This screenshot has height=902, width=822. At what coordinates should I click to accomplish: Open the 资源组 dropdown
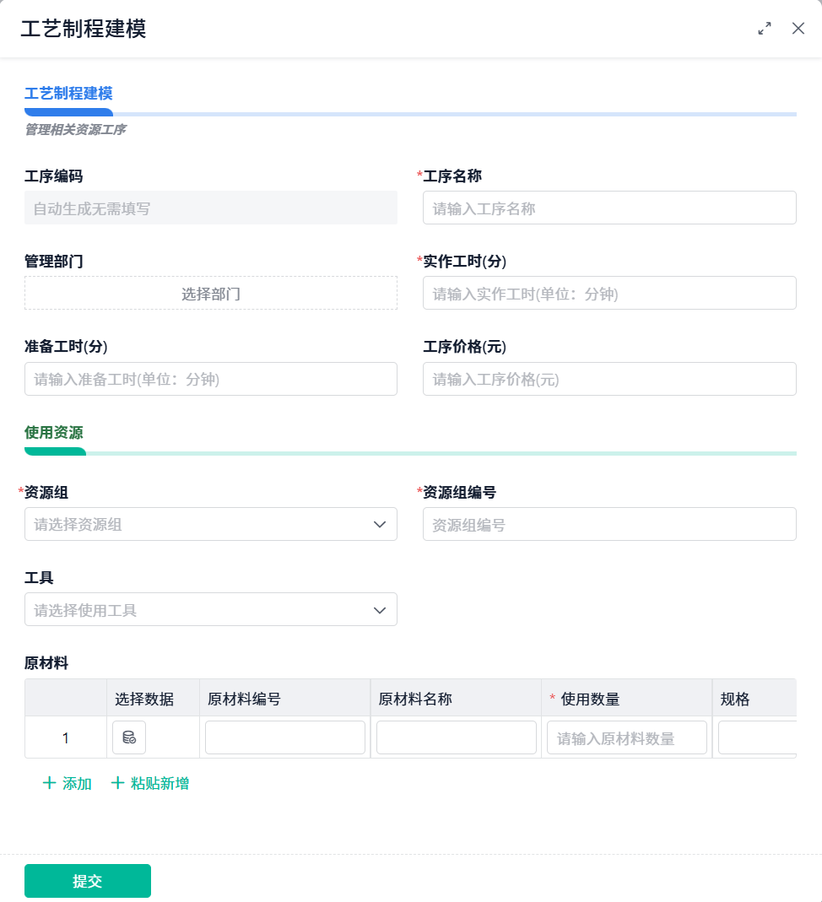[203, 524]
